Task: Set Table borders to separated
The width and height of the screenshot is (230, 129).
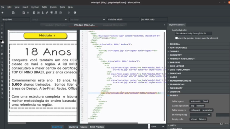Action: pos(207,110)
